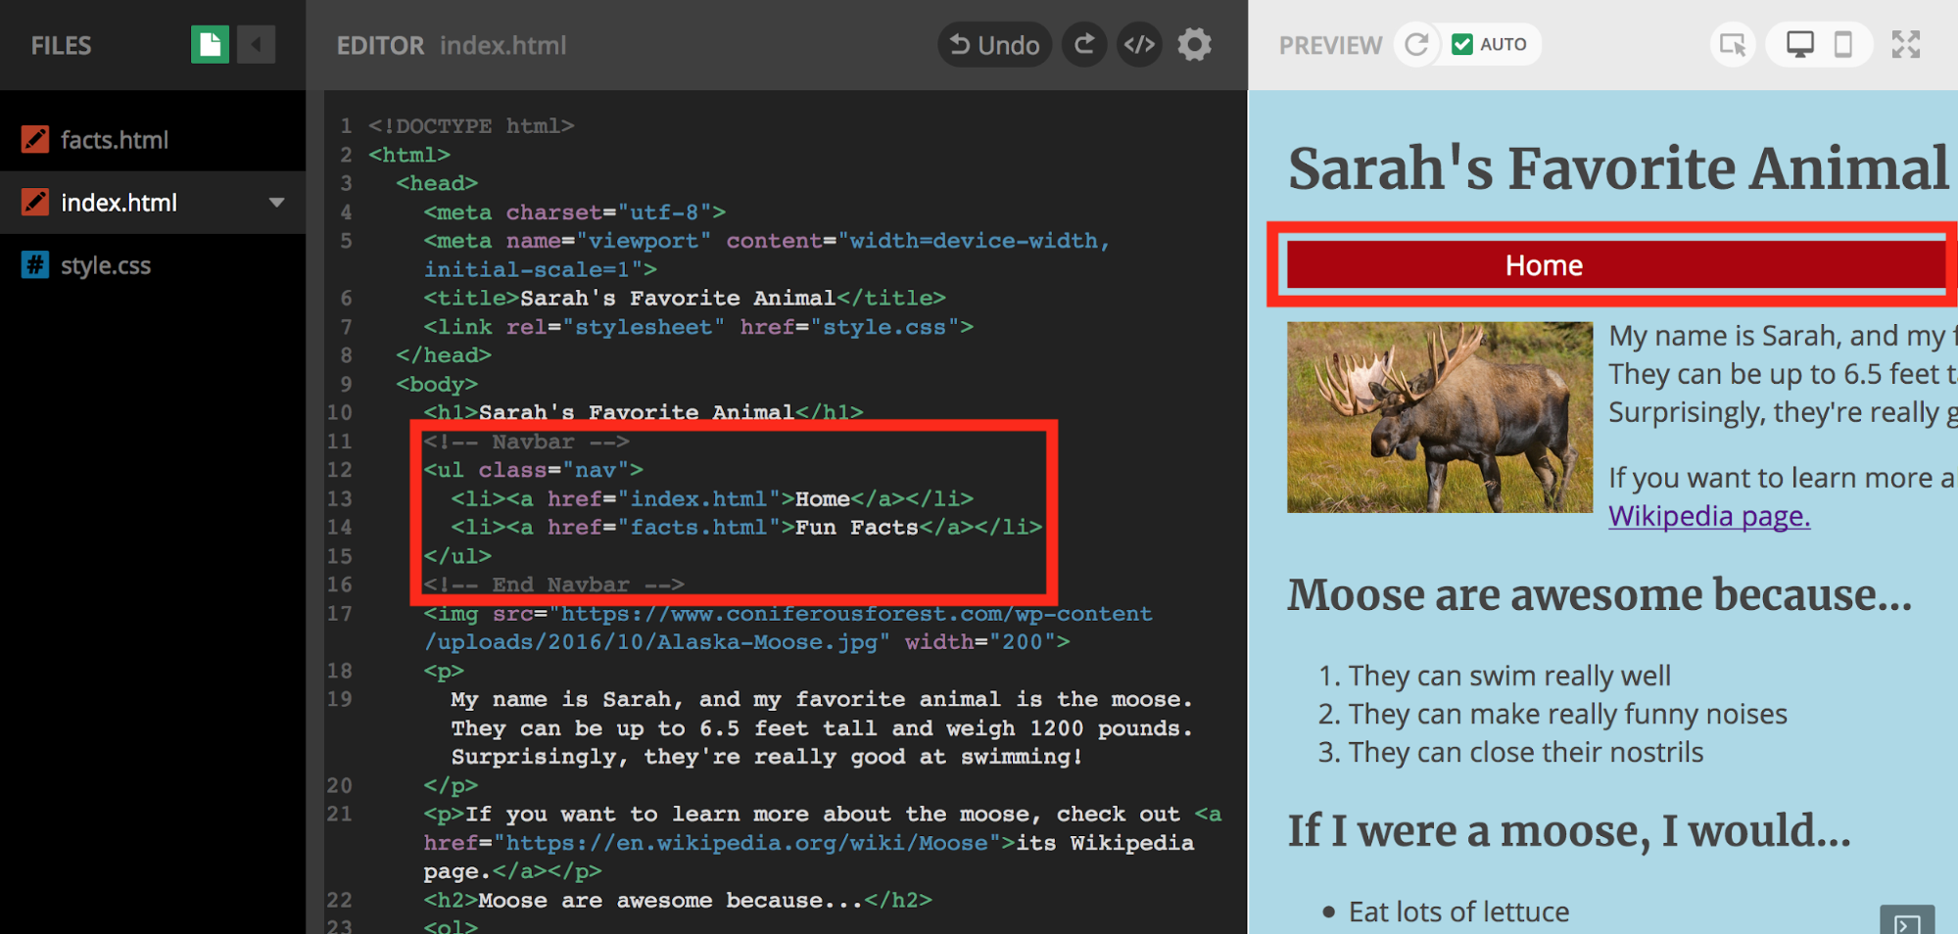This screenshot has width=1958, height=934.
Task: Activate the inspect element tool
Action: 1732,45
